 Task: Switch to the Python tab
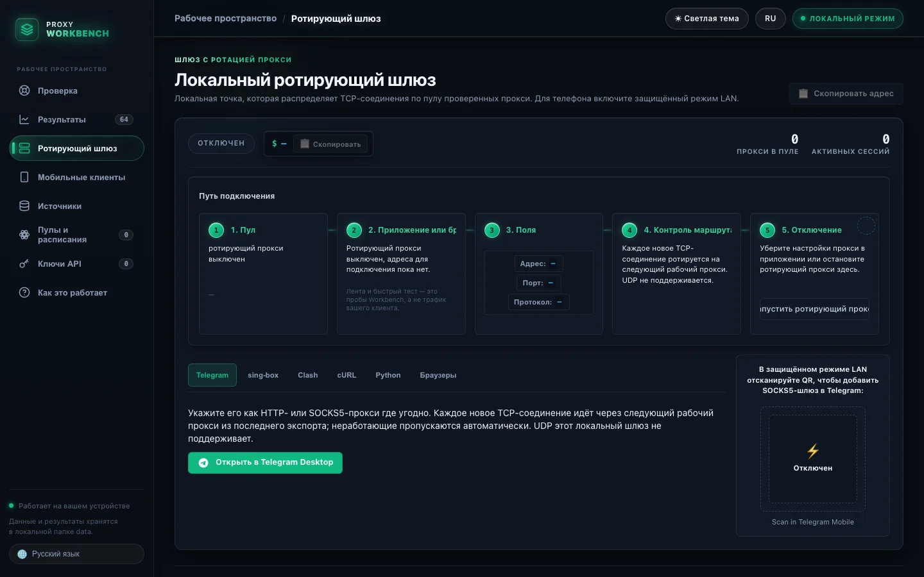click(x=388, y=375)
